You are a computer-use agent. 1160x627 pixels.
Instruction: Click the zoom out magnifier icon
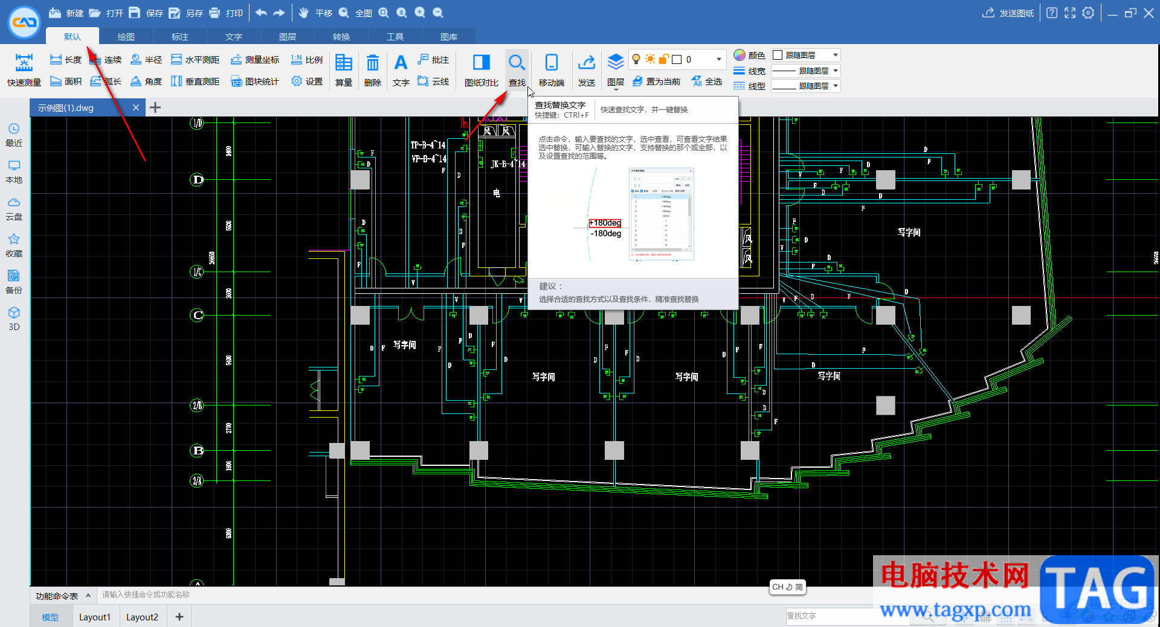tap(438, 13)
